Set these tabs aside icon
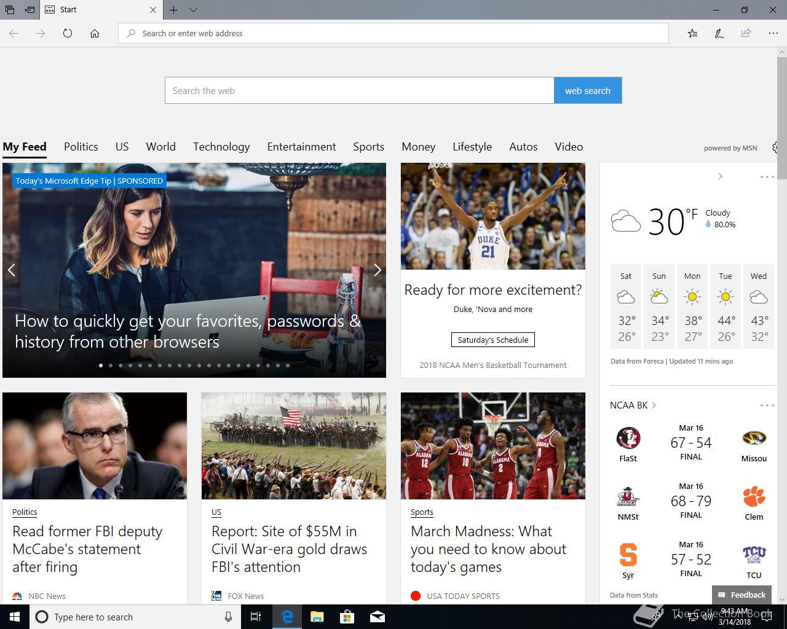This screenshot has width=787, height=629. coord(30,10)
